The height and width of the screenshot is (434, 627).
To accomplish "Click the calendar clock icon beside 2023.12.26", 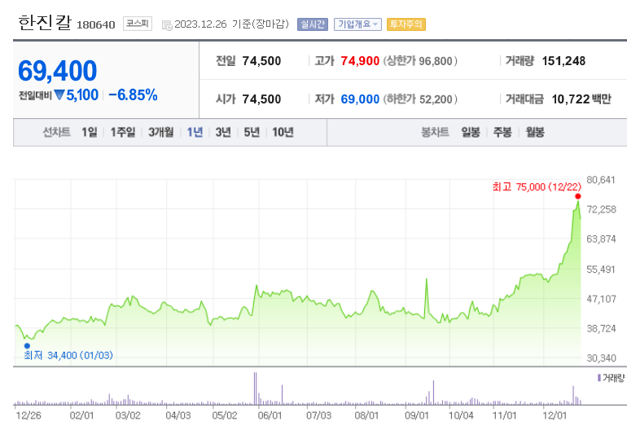I will click(167, 25).
